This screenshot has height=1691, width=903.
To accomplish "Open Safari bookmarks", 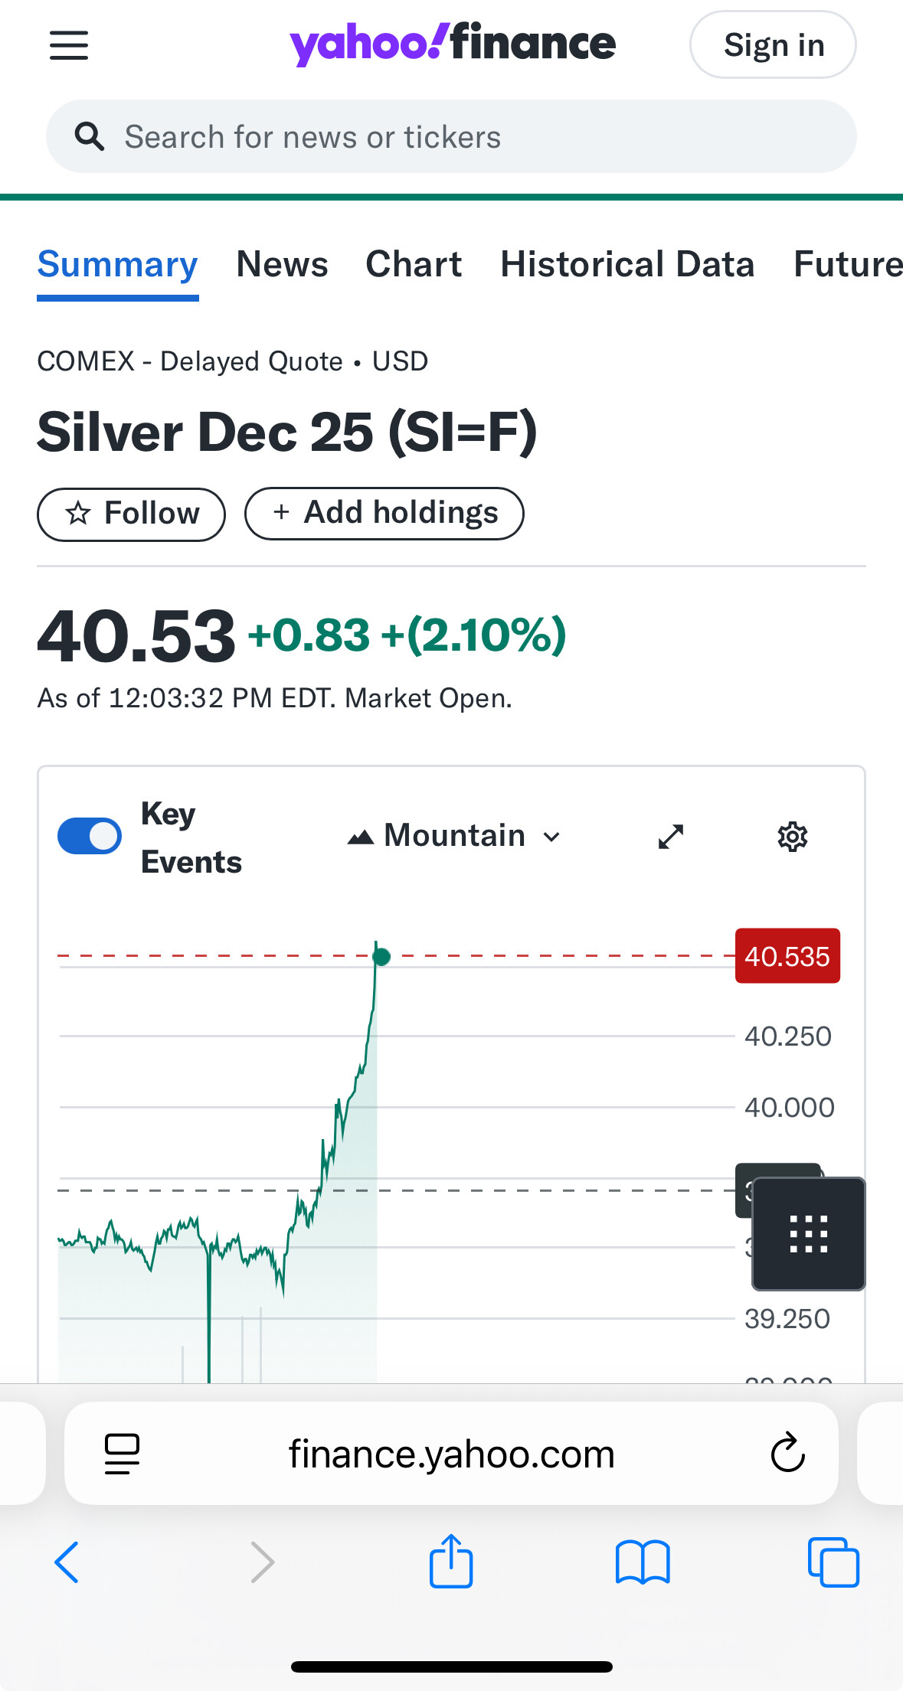I will pos(643,1562).
